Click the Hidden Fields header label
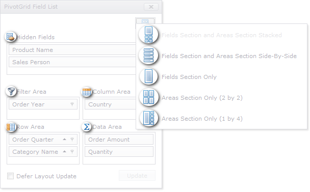 point(35,37)
